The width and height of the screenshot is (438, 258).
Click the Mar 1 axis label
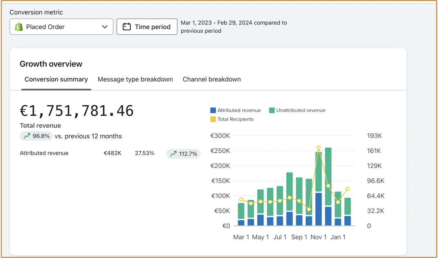241,237
